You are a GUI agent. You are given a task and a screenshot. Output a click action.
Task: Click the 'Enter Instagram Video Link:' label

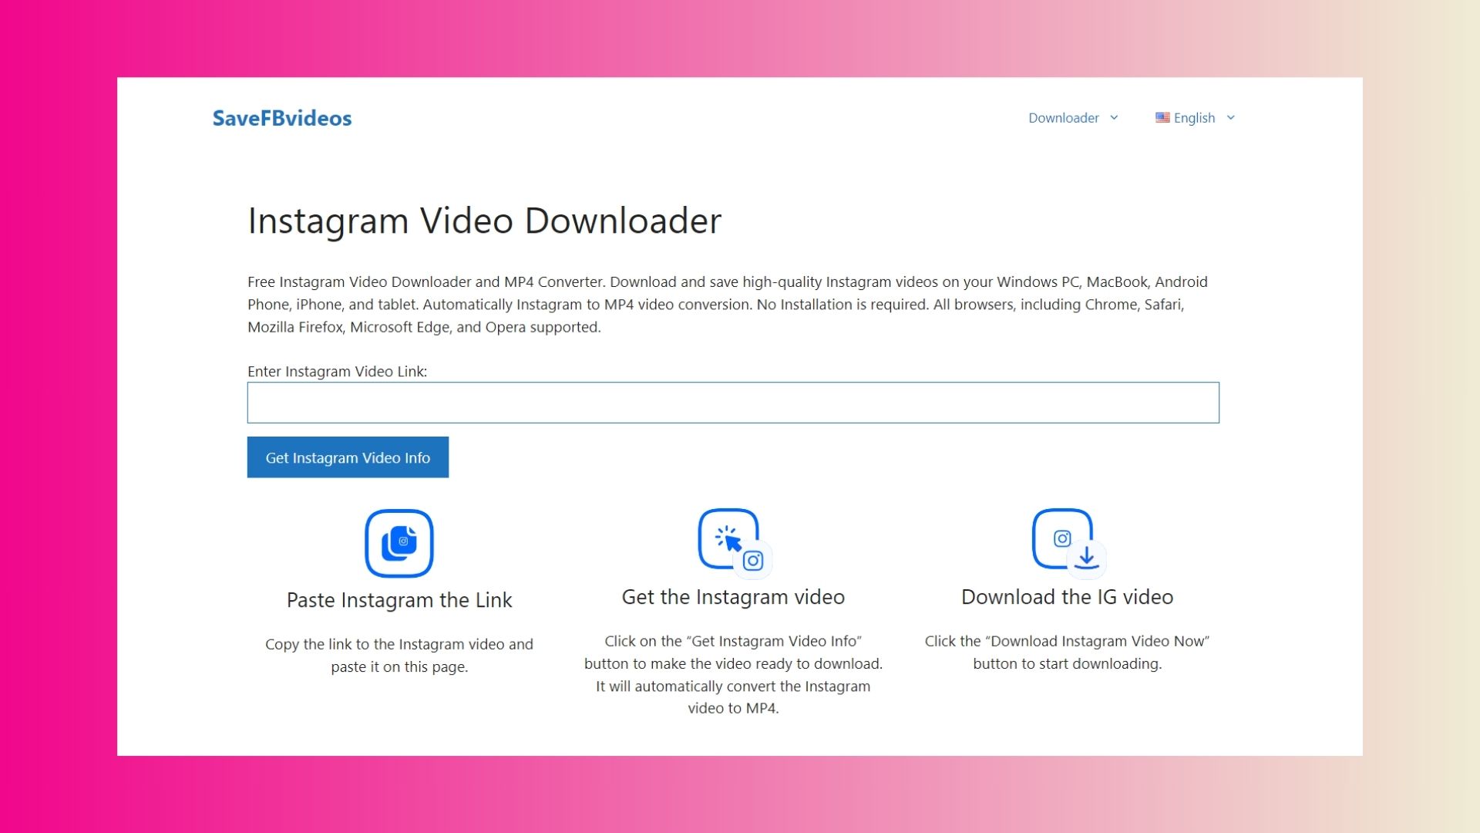337,371
